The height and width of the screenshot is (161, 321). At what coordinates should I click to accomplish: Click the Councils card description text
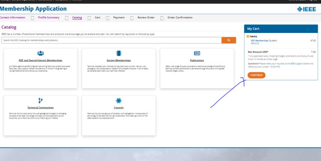coord(117,116)
